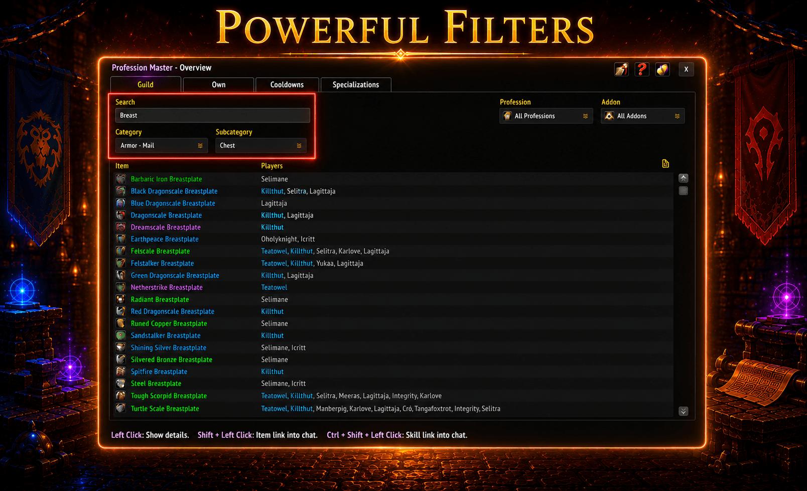This screenshot has width=807, height=491.
Task: Click Silvered Bronze Breastplate item icon
Action: point(121,359)
